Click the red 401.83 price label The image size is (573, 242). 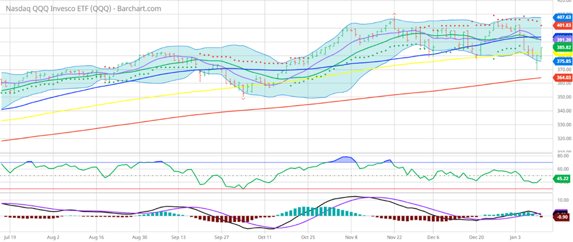[562, 25]
